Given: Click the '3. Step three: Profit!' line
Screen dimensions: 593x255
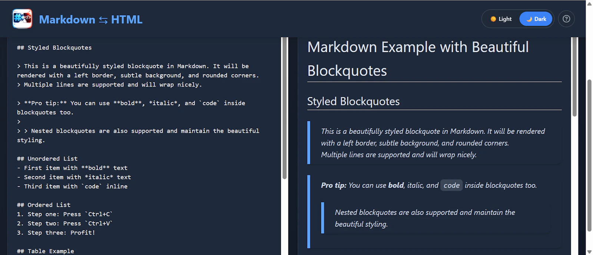Looking at the screenshot, I should [56, 233].
